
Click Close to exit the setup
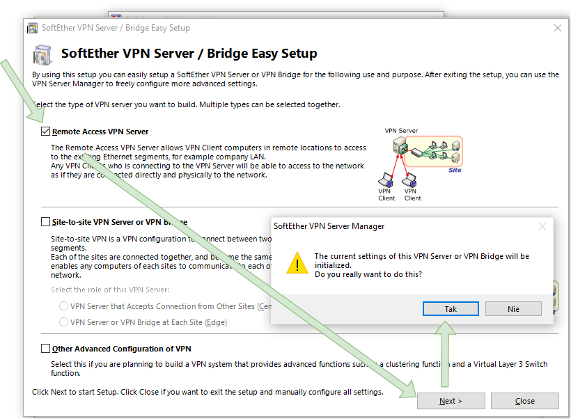pyautogui.click(x=524, y=401)
